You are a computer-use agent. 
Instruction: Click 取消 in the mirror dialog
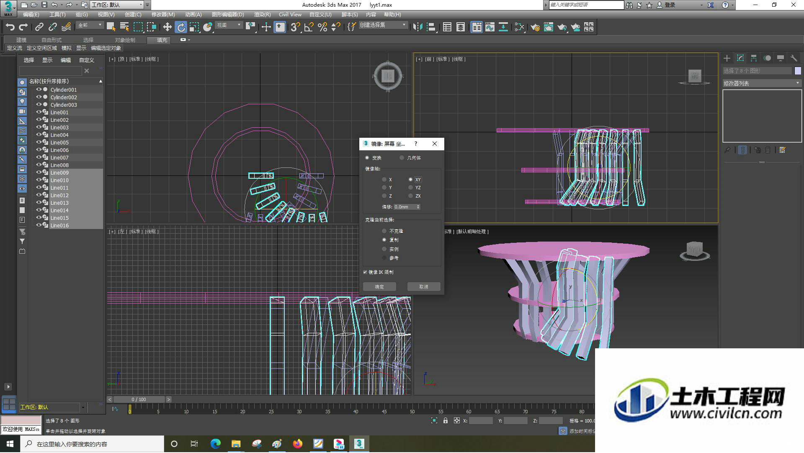click(x=424, y=287)
